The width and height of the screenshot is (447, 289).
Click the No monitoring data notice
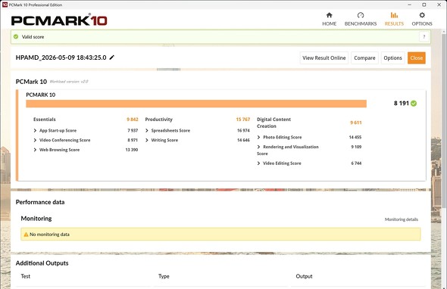pyautogui.click(x=220, y=234)
